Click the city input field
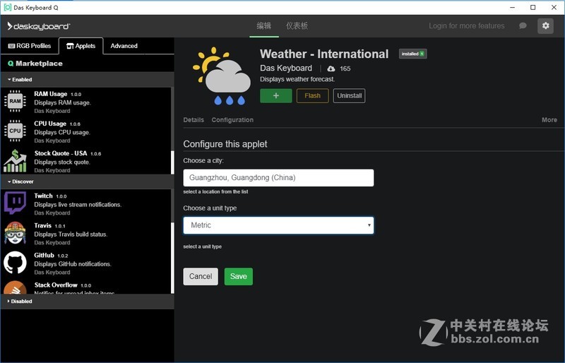The width and height of the screenshot is (565, 363). pos(278,178)
